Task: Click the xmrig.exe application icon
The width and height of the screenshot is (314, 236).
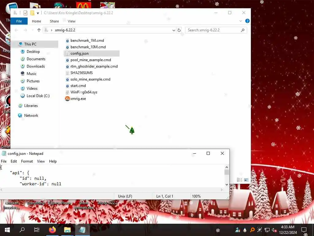Action: tap(67, 99)
